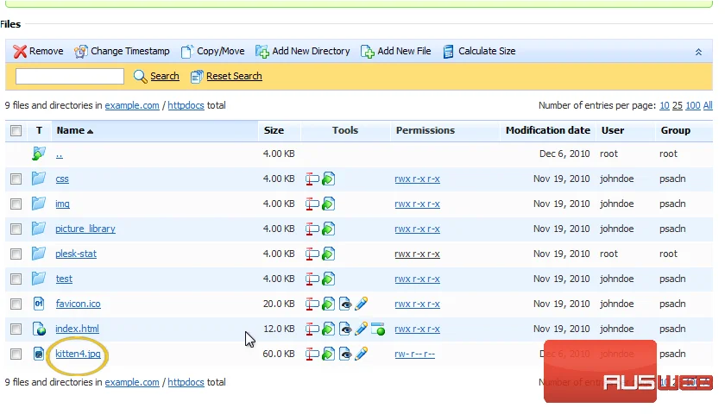
Task: Show 100 entries per page at top
Action: 692,105
